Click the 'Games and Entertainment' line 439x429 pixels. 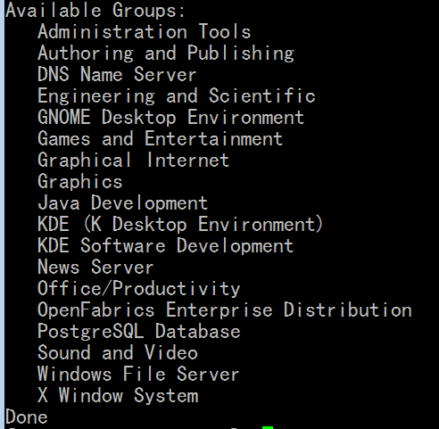click(161, 138)
